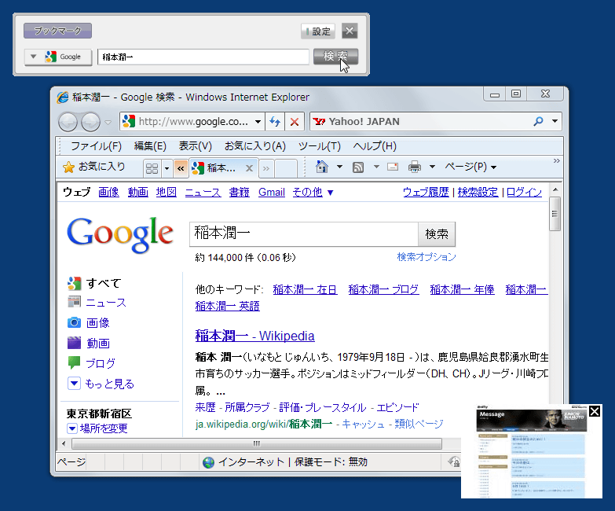Viewport: 615px width, 511px height.
Task: Open search provider dropdown arrow
Action: click(555, 121)
